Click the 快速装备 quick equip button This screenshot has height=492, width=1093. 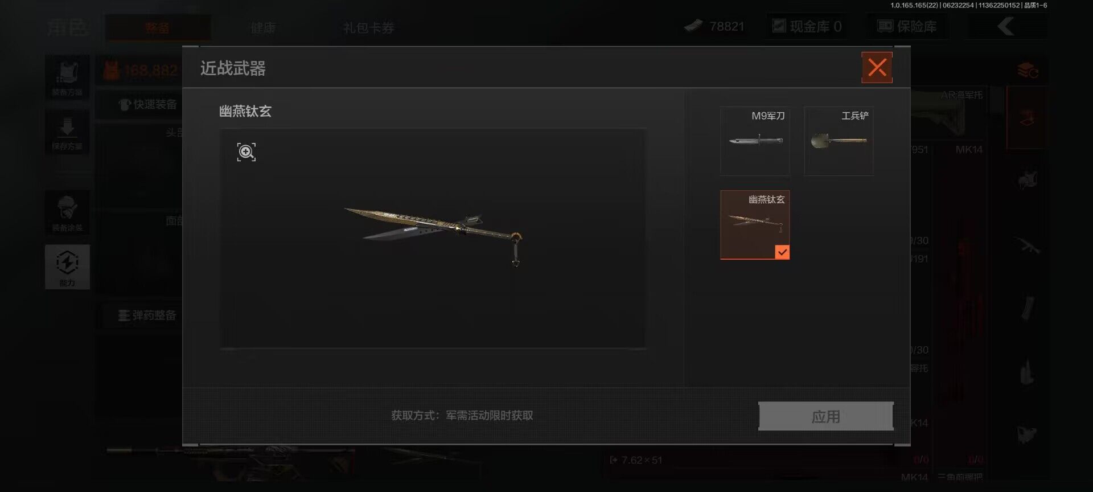[148, 105]
